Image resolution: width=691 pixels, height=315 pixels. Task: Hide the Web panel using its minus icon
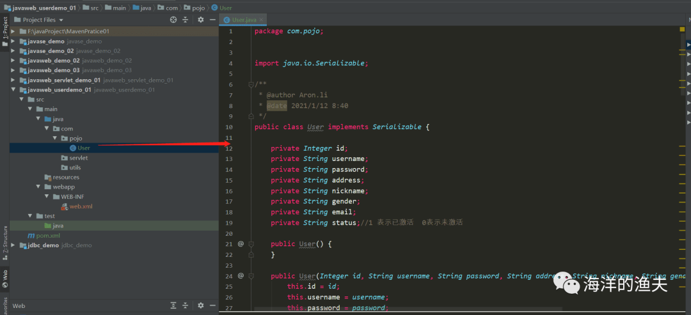tap(212, 305)
